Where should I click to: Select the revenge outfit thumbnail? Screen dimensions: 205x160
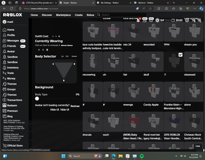tap(133, 92)
